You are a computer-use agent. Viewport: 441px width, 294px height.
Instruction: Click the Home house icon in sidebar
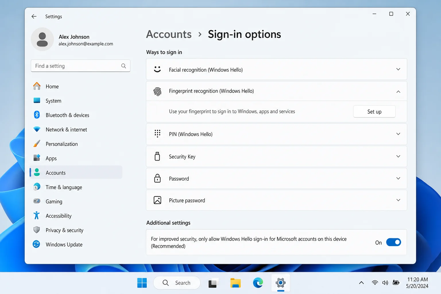(x=37, y=86)
